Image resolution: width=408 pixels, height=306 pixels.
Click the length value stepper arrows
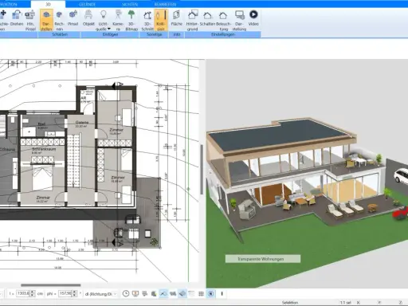(33, 293)
